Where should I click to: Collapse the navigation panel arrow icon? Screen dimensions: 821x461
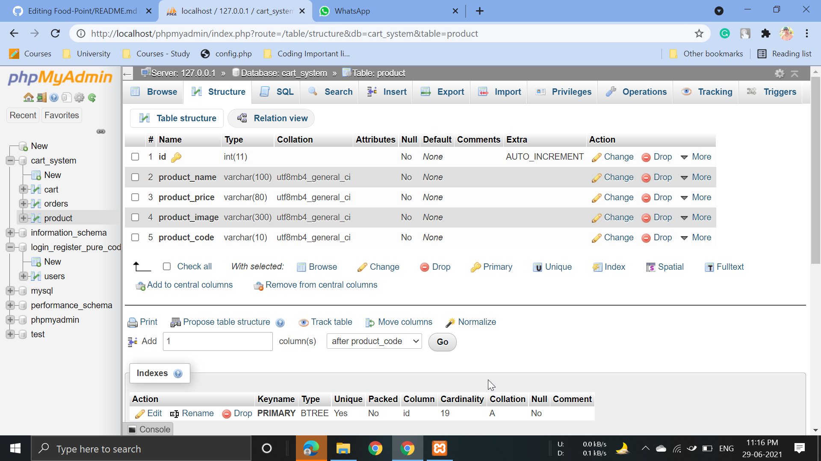click(x=127, y=74)
